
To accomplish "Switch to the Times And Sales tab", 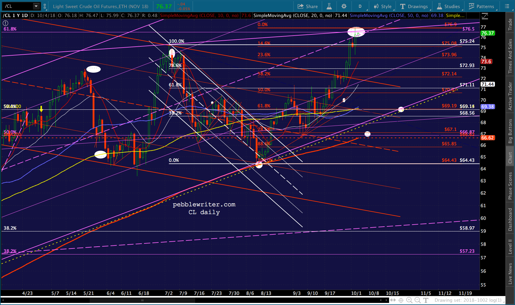I will click(510, 56).
